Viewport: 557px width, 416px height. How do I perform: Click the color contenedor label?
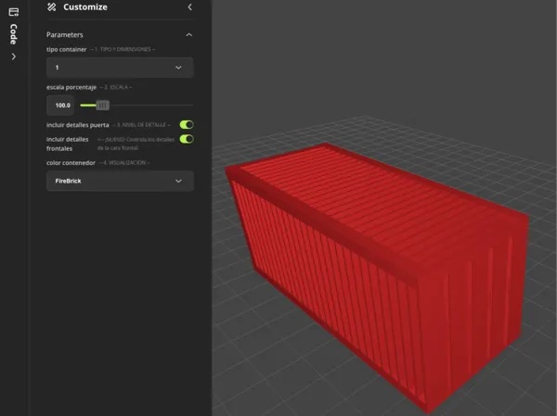[x=71, y=163]
